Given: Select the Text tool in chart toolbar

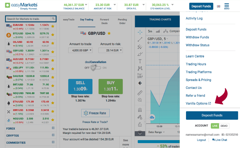Looking at the screenshot, I should click(140, 61).
